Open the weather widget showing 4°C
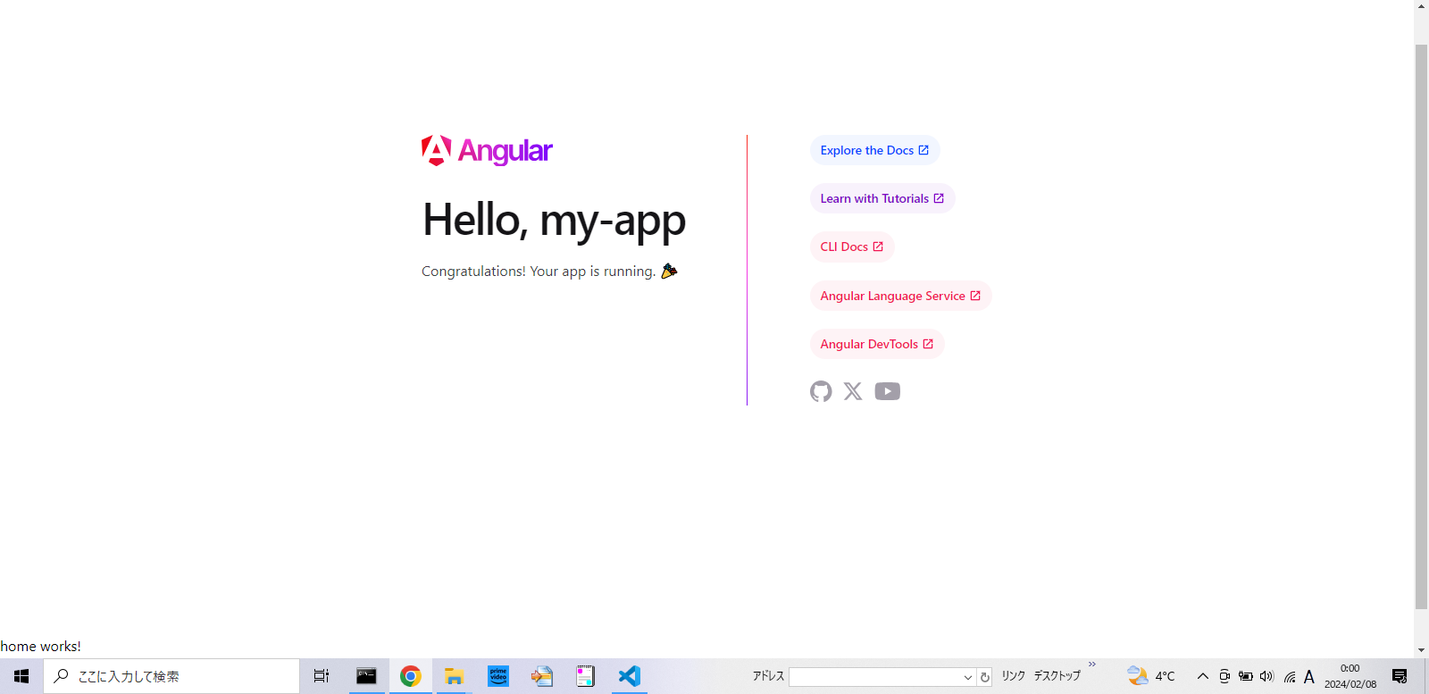 (1150, 676)
